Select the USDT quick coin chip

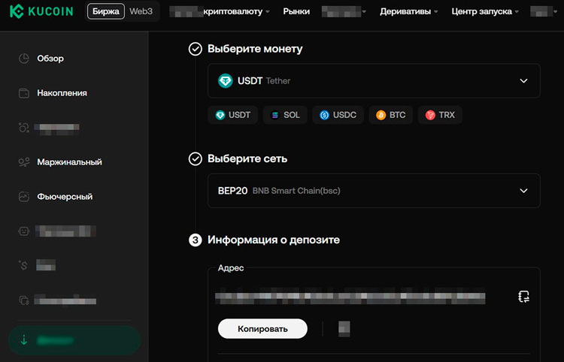pos(232,115)
